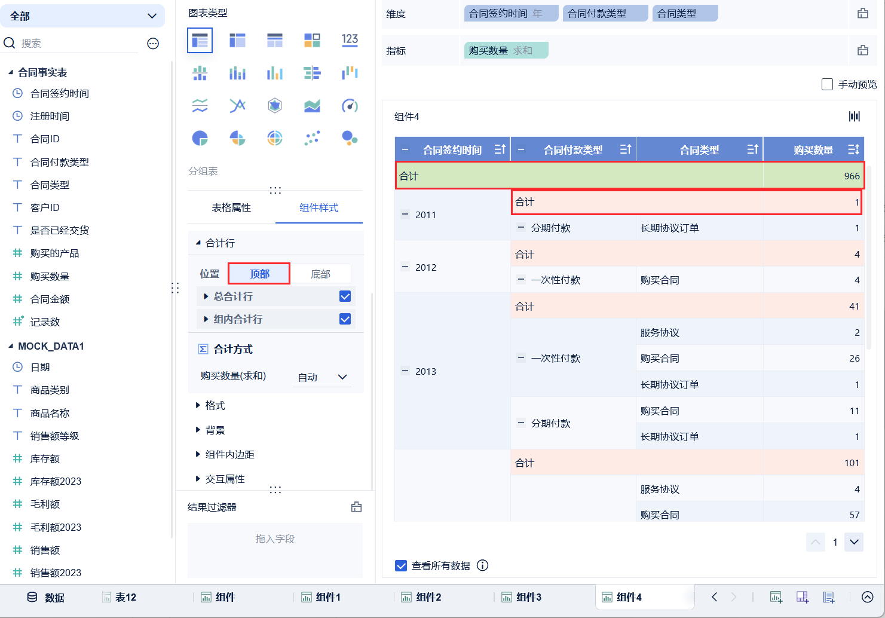
Task: Expand the 组件内边距 section
Action: [198, 454]
